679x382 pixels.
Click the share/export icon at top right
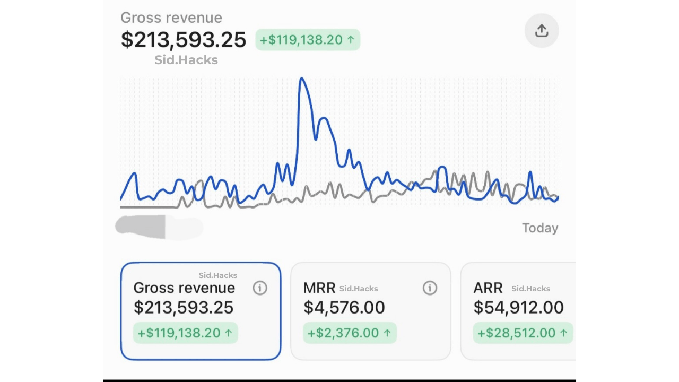[541, 31]
